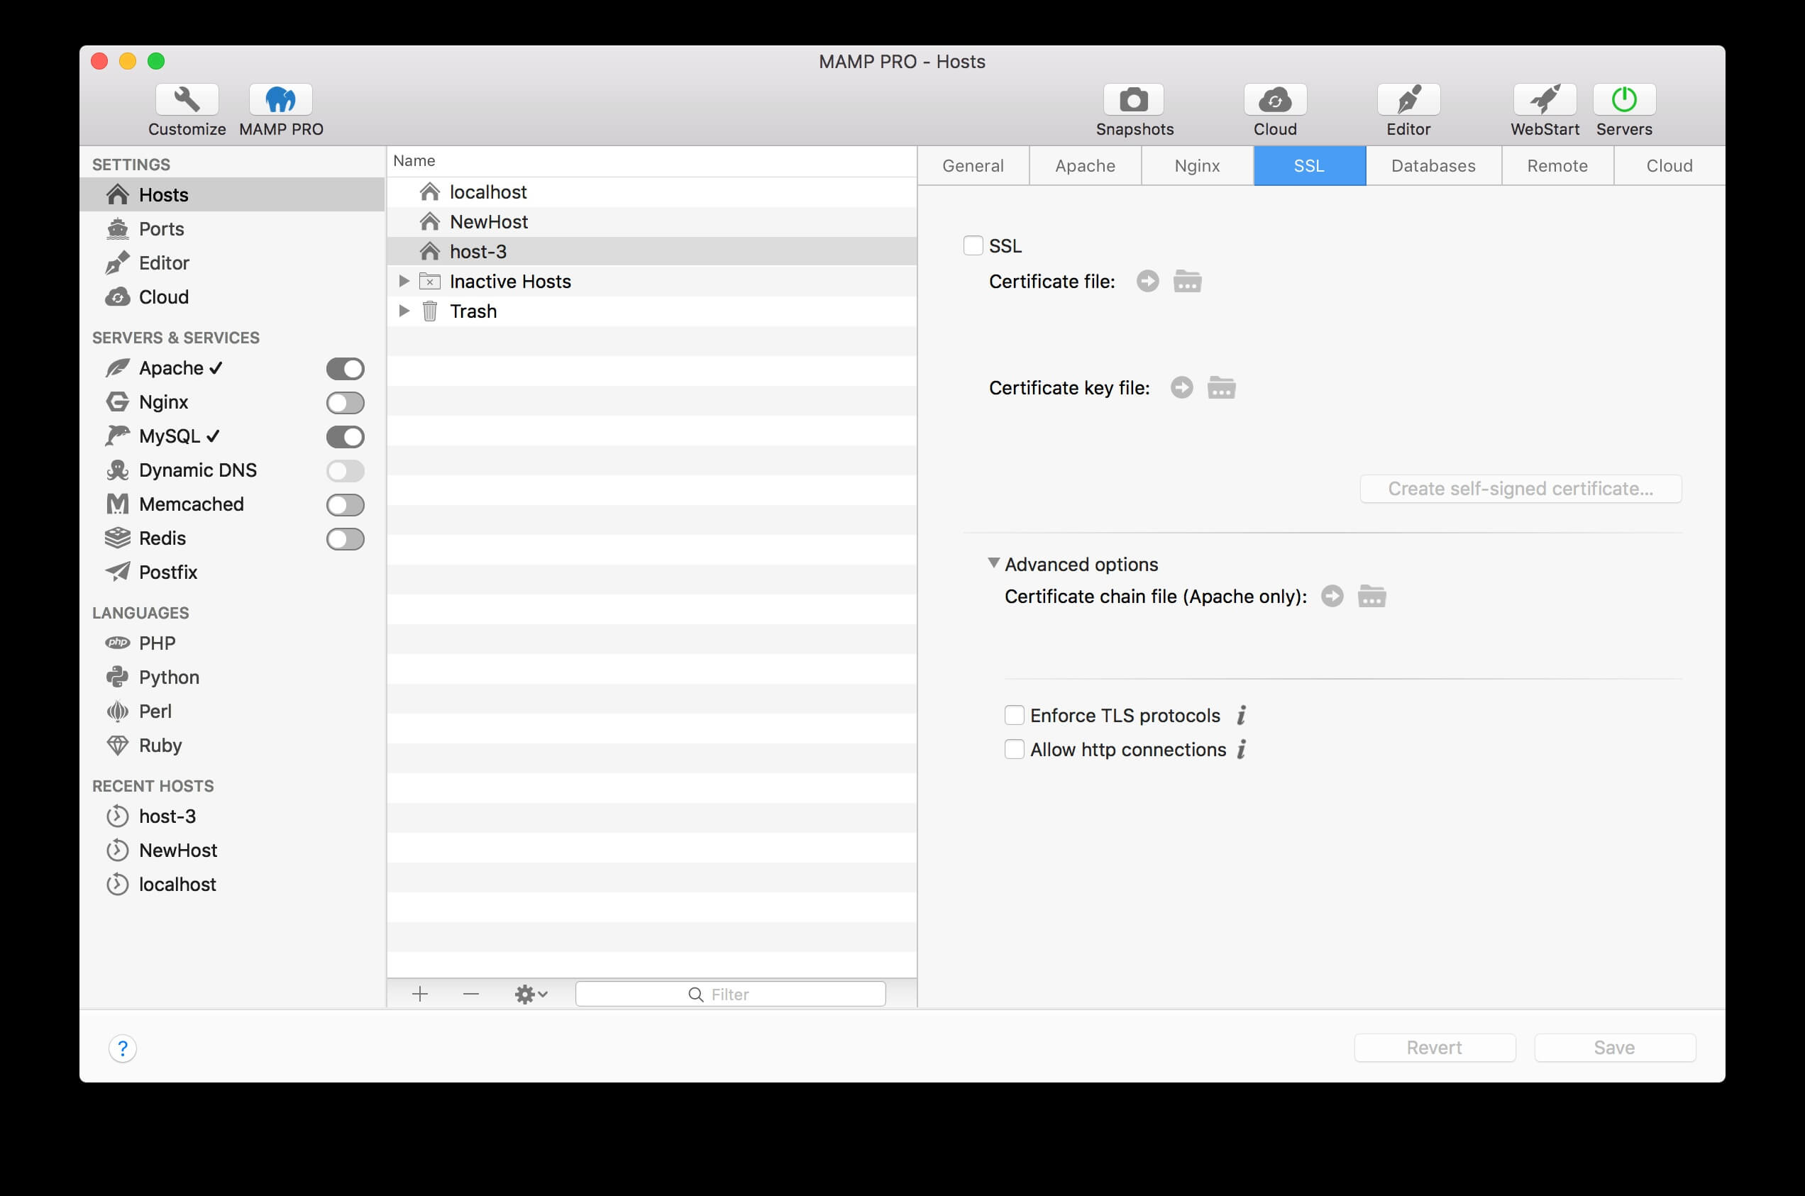
Task: Toggle the Memcached switch
Action: (346, 504)
